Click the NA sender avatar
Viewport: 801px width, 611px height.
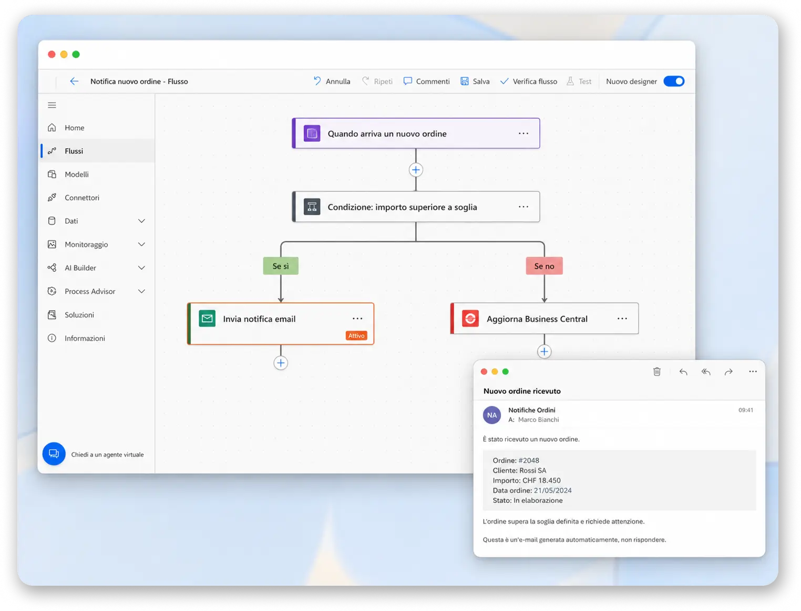(x=492, y=415)
